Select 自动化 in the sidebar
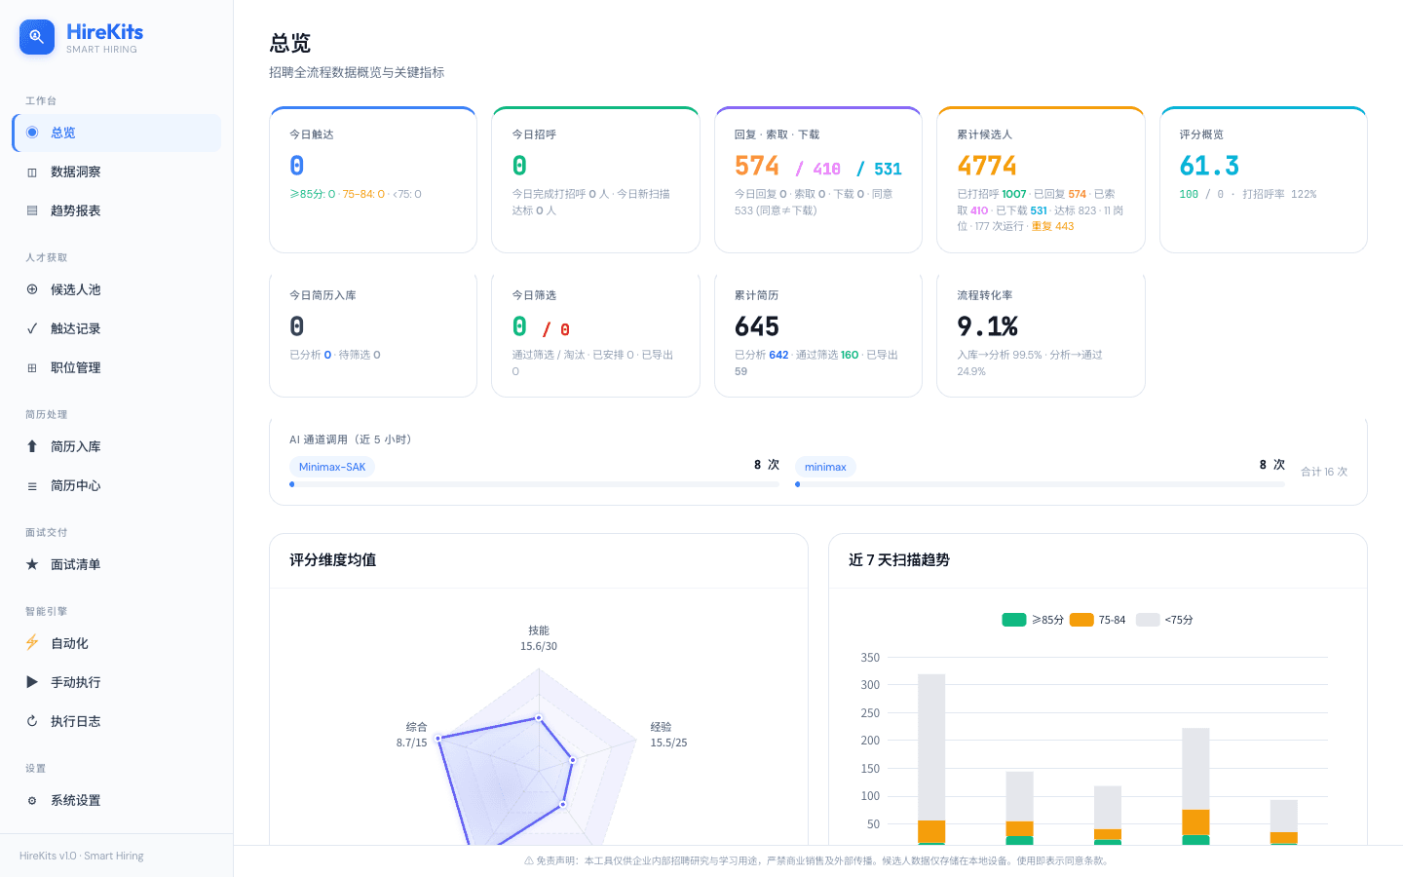Image resolution: width=1403 pixels, height=877 pixels. [117, 643]
